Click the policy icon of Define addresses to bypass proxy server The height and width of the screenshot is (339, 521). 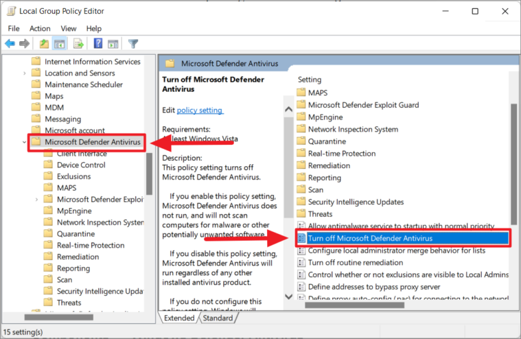click(x=301, y=287)
